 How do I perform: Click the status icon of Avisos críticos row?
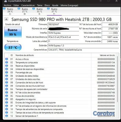click(7, 59)
